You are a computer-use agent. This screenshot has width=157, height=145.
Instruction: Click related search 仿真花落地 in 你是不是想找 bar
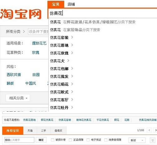coord(29,120)
